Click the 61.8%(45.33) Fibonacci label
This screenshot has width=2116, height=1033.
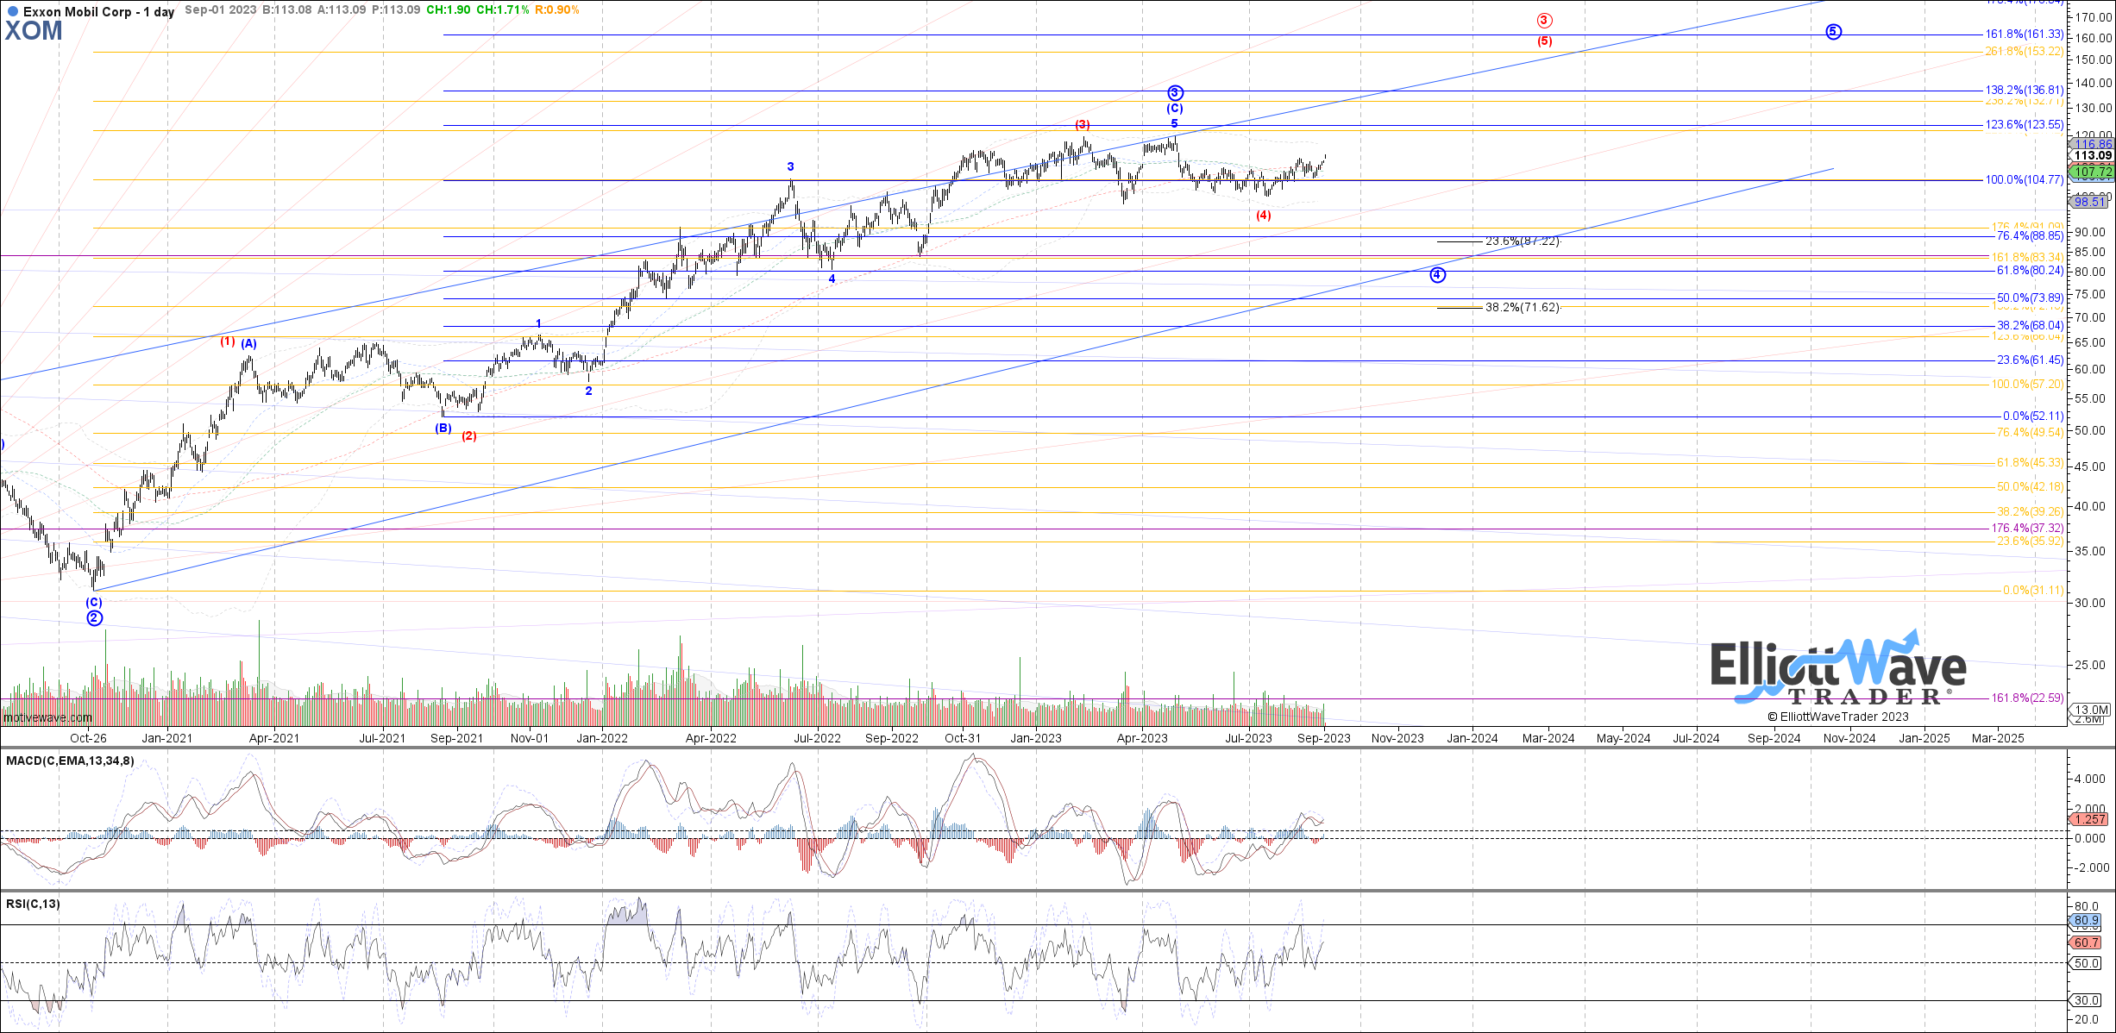pos(2030,463)
